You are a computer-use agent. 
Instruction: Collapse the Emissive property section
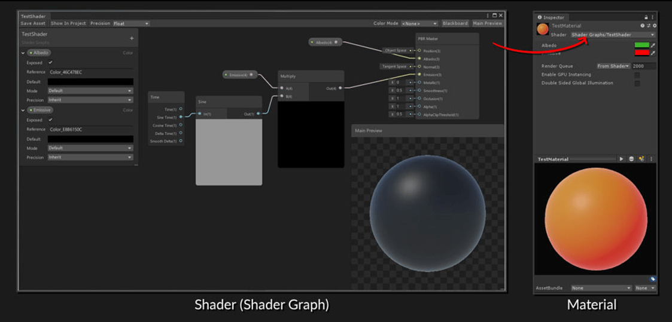pos(23,110)
